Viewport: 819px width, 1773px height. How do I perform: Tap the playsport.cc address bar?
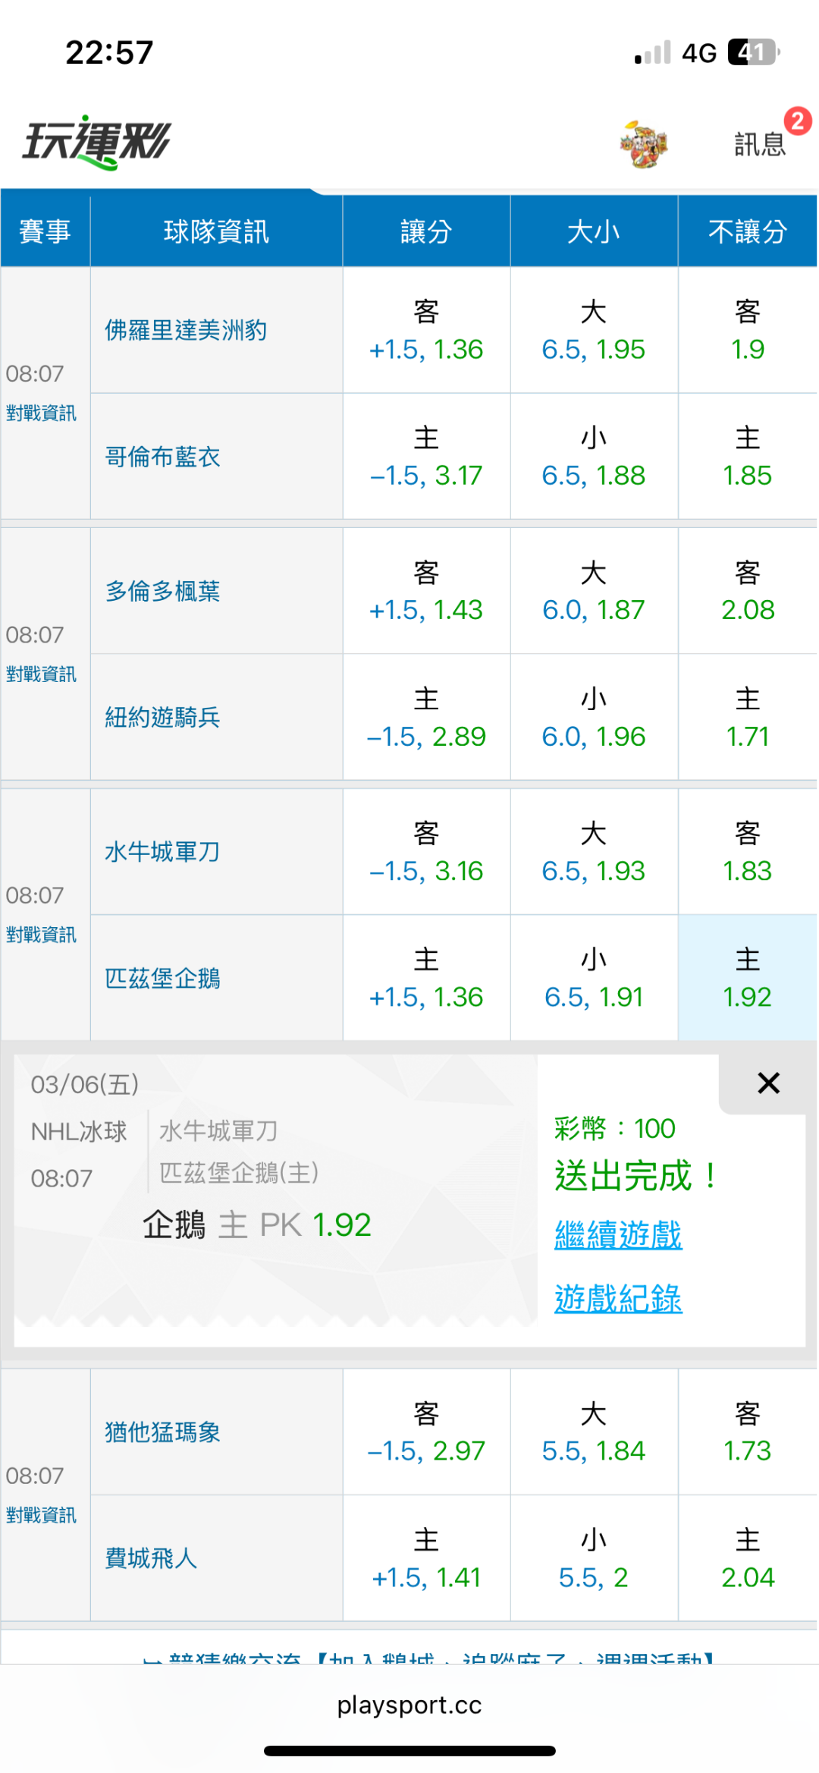pyautogui.click(x=409, y=1705)
